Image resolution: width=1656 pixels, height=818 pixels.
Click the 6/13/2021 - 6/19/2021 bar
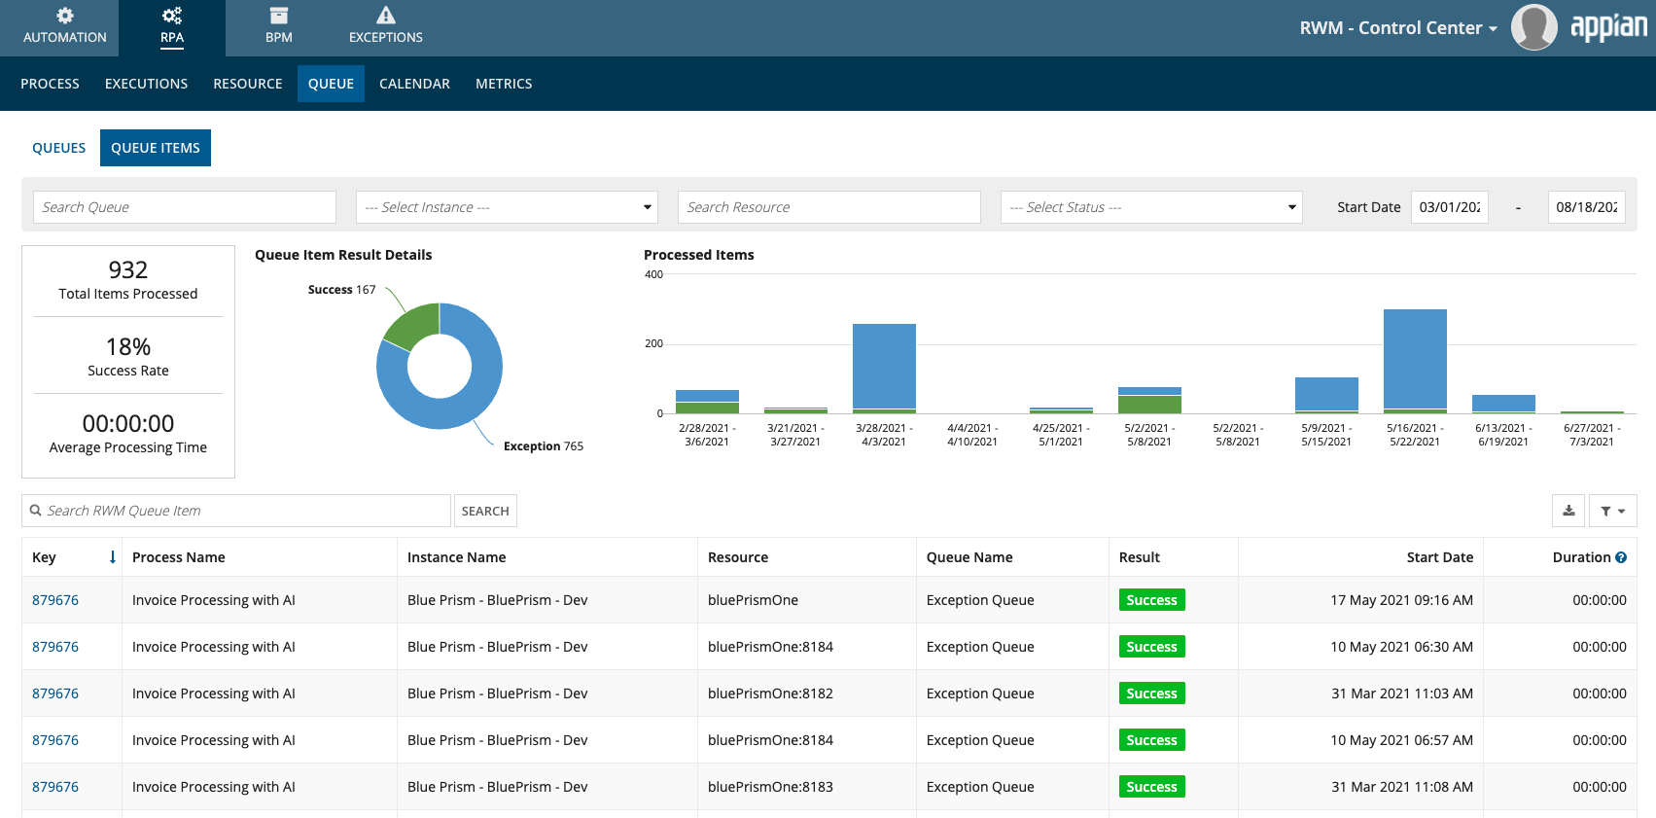(1503, 403)
